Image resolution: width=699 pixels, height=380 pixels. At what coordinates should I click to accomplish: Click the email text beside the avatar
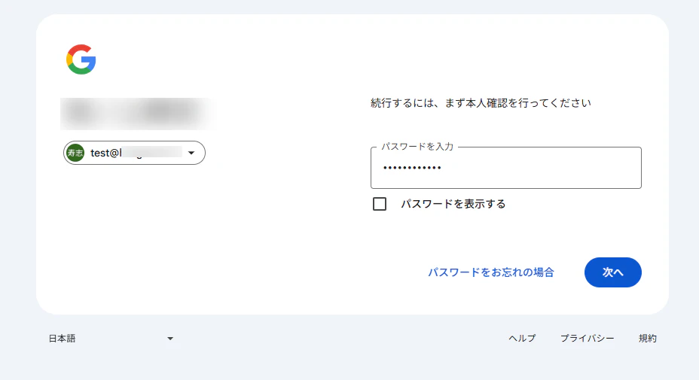point(136,153)
